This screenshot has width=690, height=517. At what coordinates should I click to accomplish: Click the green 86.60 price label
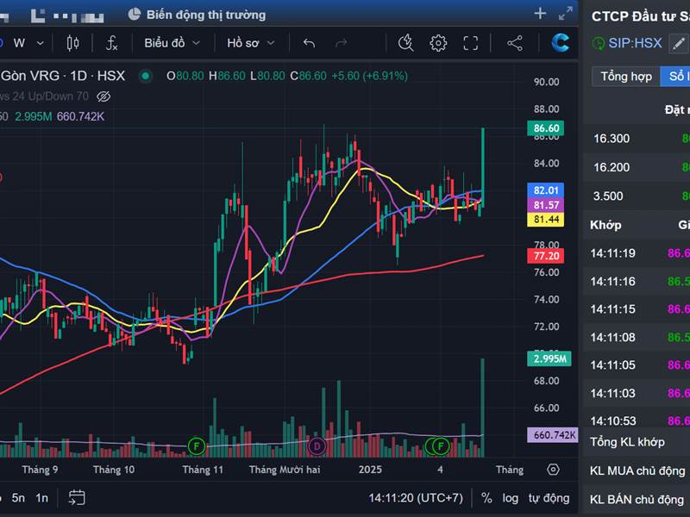[547, 128]
